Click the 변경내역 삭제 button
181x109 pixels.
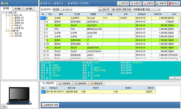(50, 105)
